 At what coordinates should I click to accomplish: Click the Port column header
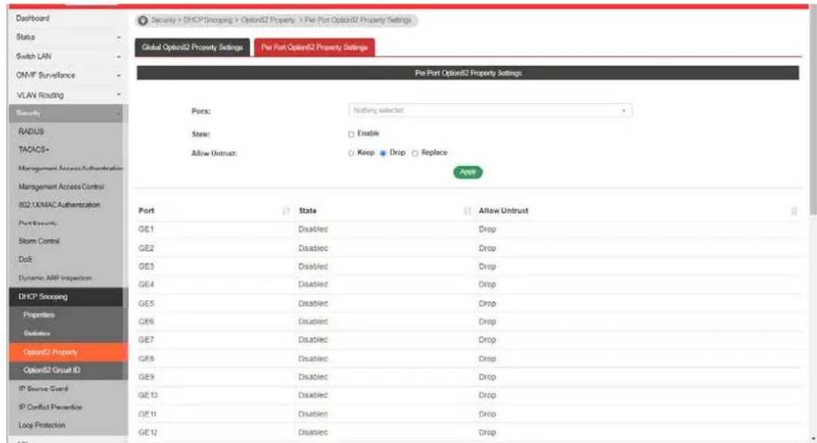(147, 211)
